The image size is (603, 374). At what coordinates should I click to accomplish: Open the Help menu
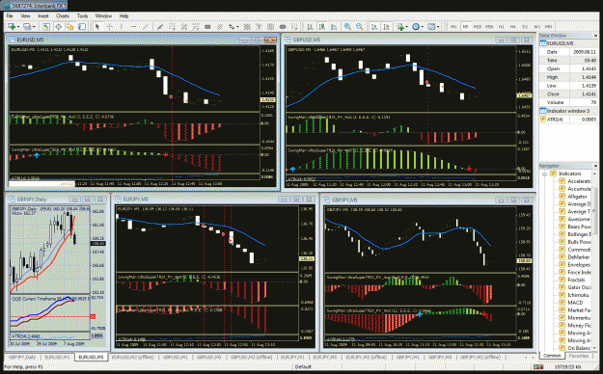coord(123,16)
